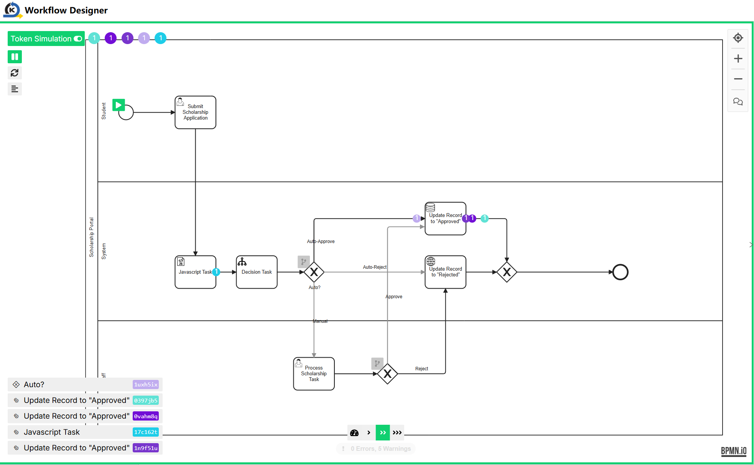Screen dimensions: 754x465
Task: Click the System lane label
Action: 104,251
